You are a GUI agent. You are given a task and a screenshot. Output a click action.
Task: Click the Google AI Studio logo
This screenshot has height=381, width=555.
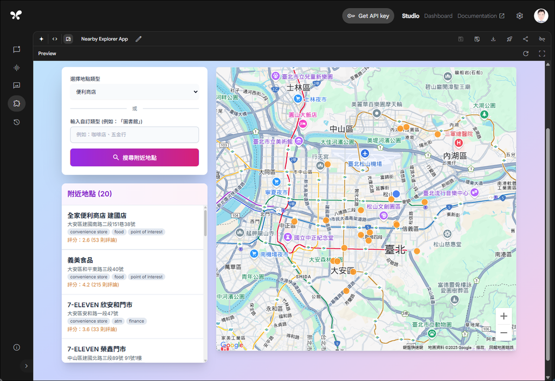coord(16,15)
